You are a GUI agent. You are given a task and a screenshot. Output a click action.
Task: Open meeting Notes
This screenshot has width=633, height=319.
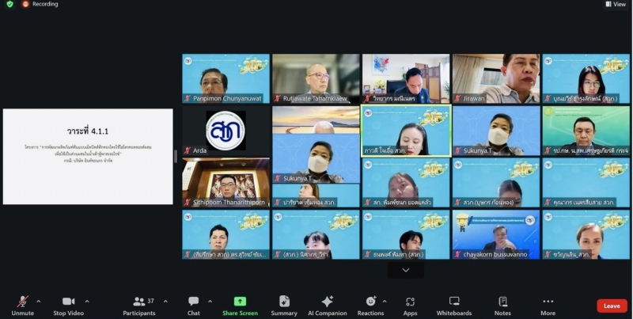(x=502, y=305)
